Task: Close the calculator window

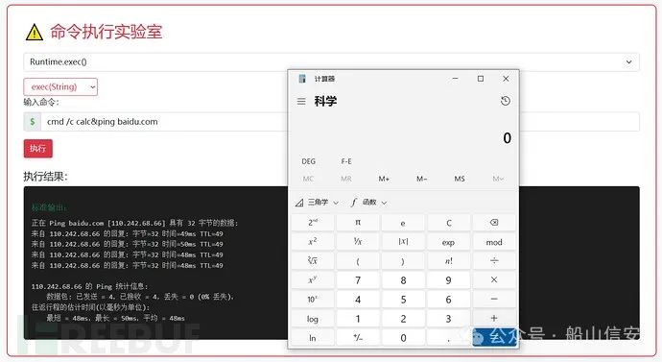Action: pos(506,79)
